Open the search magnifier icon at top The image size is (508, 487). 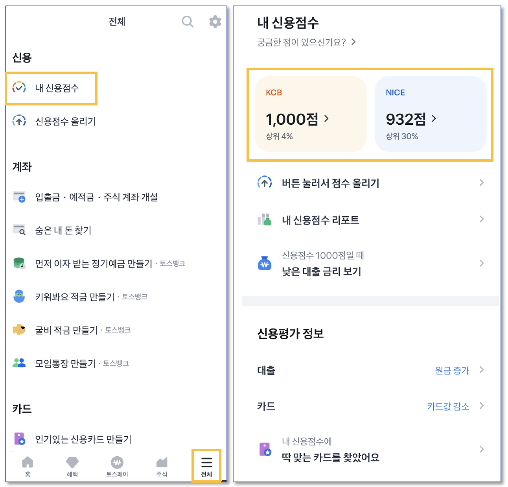click(x=188, y=22)
